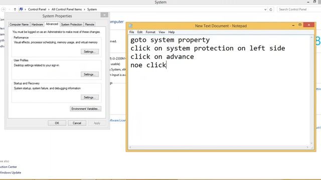Open Performance Settings button

(90, 51)
